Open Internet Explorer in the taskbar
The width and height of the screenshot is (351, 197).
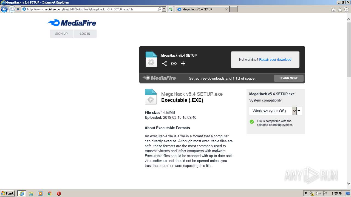coord(22,193)
